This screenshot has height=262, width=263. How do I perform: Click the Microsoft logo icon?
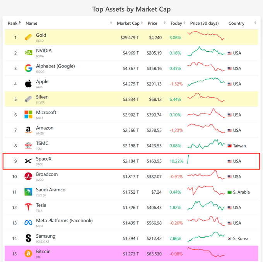(28, 115)
